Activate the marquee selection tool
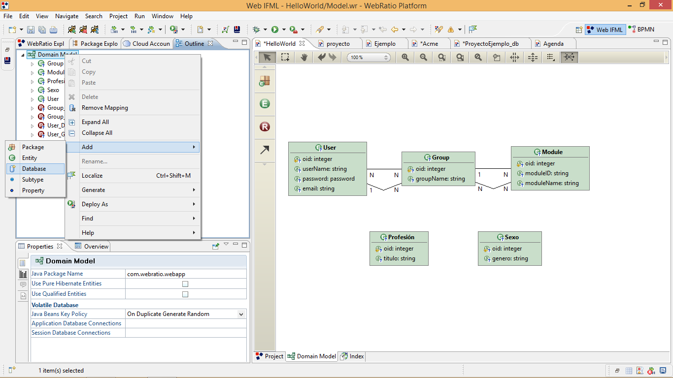The height and width of the screenshot is (378, 673). click(285, 57)
